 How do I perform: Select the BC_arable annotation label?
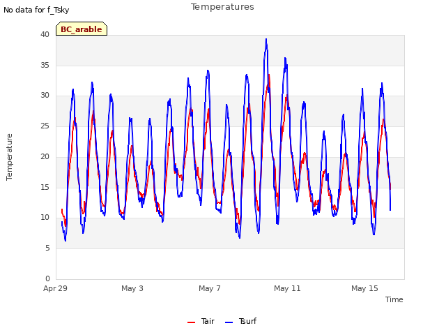click(82, 29)
